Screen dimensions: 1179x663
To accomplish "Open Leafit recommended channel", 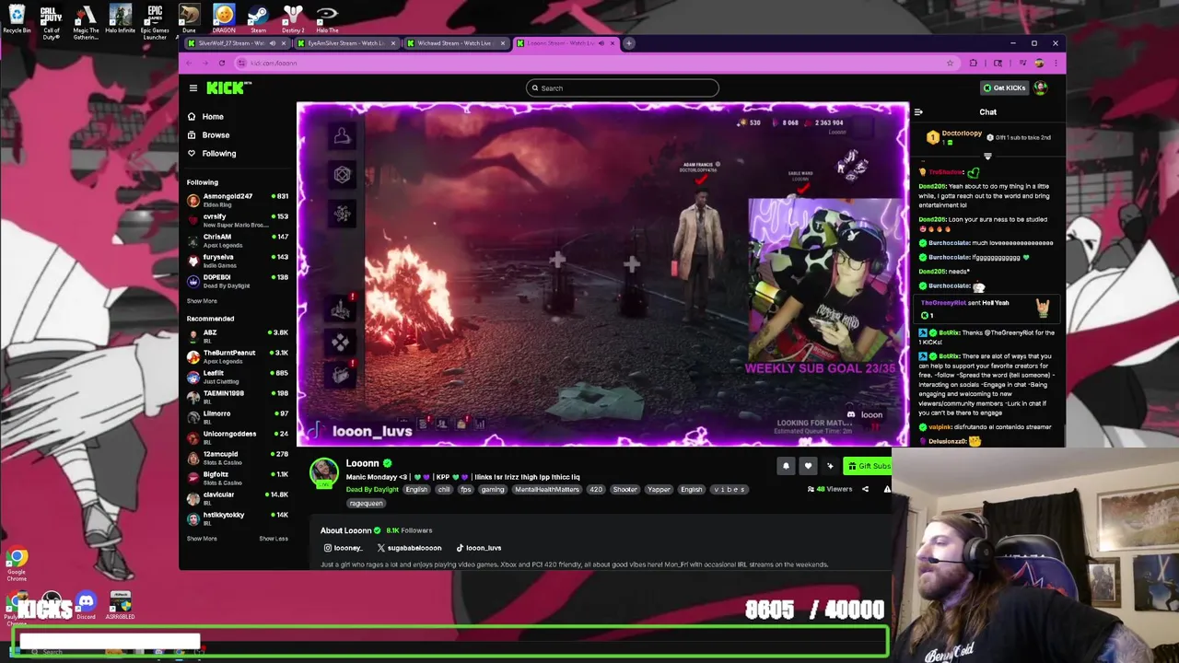I will [x=238, y=377].
